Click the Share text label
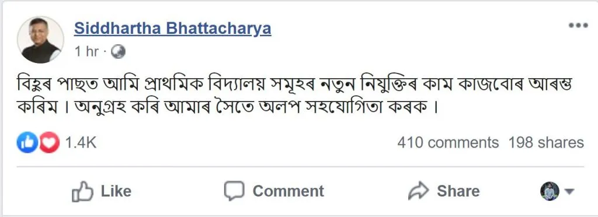Viewport: 598px width, 217px height. pyautogui.click(x=458, y=191)
